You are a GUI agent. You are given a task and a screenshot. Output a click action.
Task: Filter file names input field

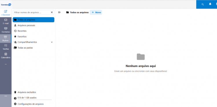click(x=34, y=12)
